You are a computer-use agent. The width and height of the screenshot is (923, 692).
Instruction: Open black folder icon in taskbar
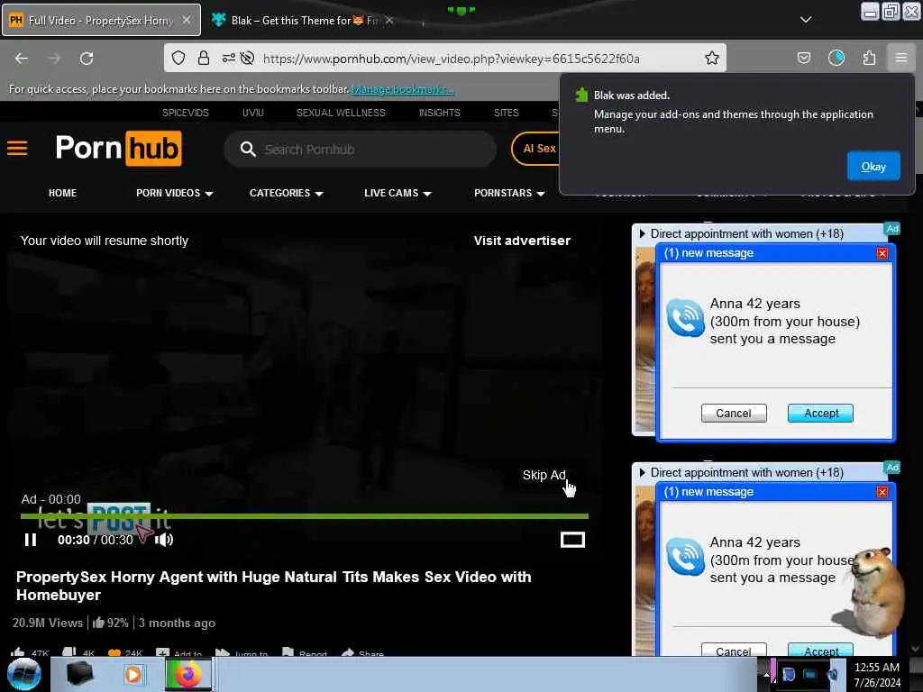[79, 674]
